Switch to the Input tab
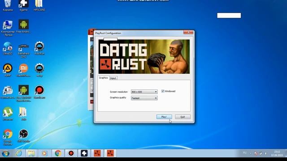The width and height of the screenshot is (287, 161). point(113,78)
